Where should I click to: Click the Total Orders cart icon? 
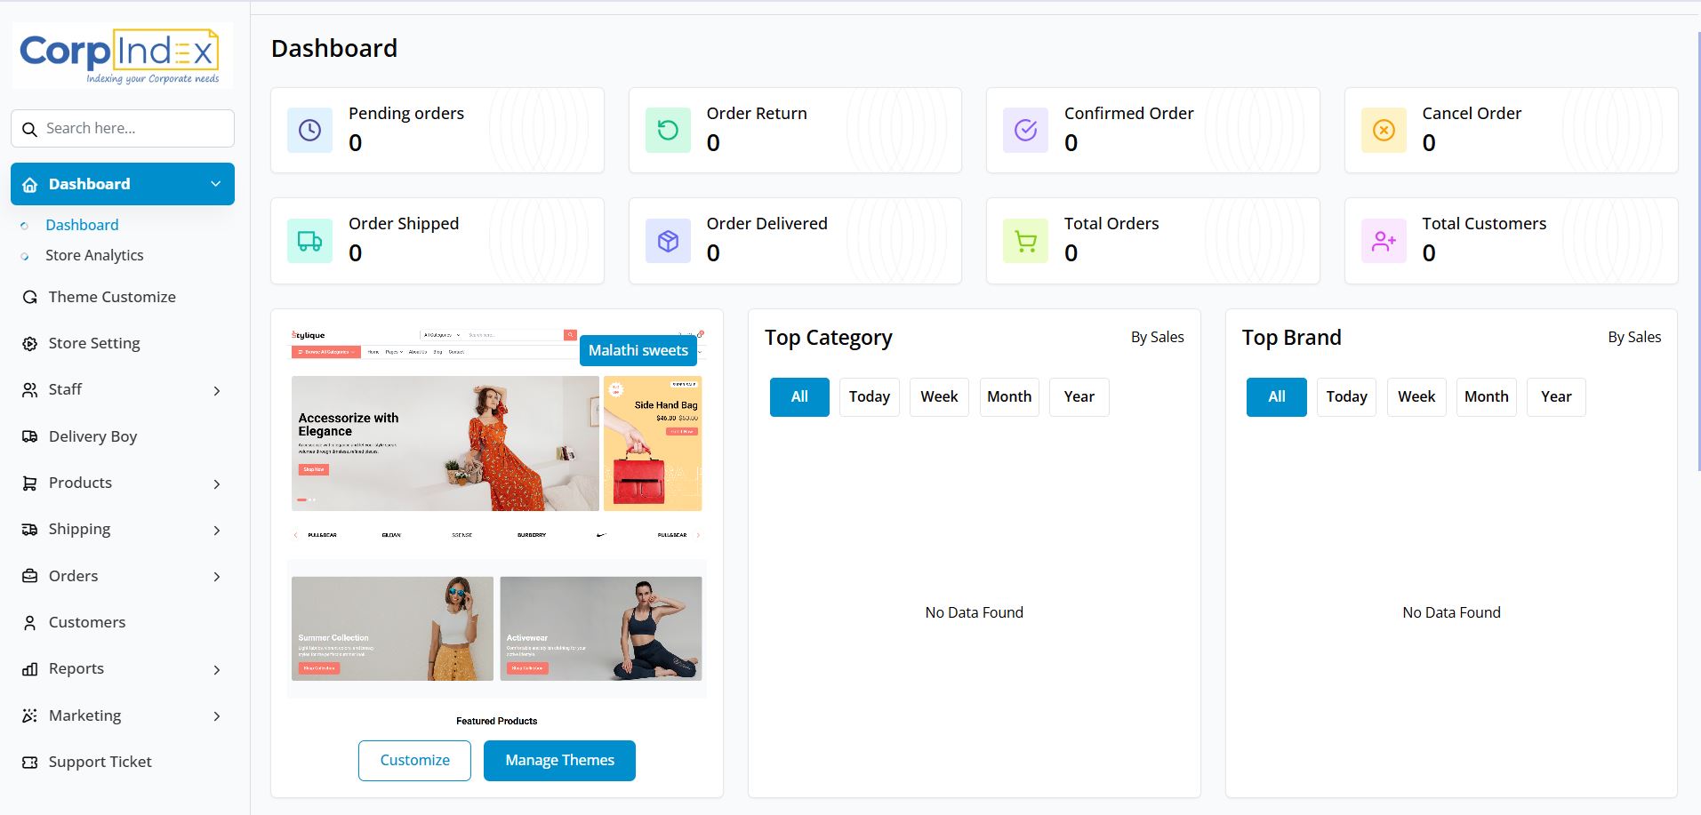pos(1025,241)
